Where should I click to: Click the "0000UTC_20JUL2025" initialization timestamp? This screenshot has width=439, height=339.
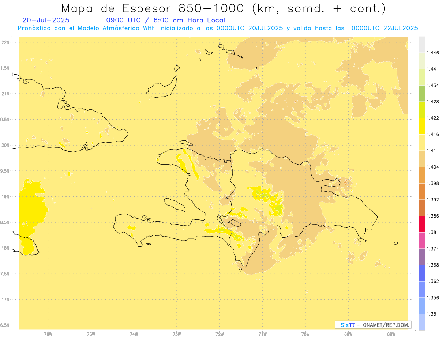tap(249, 28)
